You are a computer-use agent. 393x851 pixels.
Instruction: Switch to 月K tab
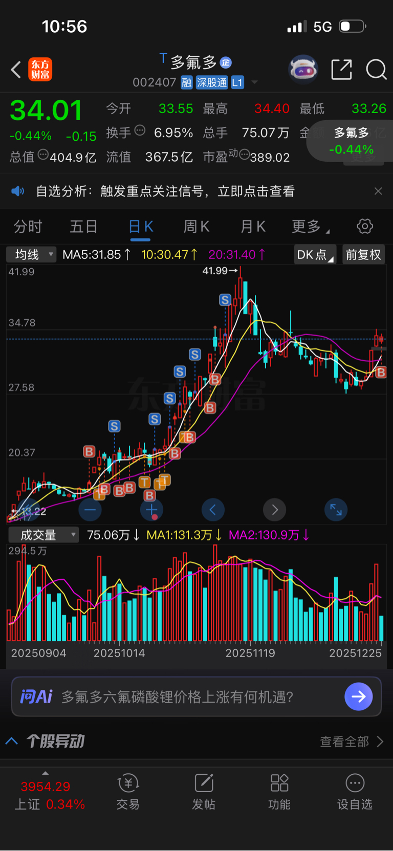[253, 226]
